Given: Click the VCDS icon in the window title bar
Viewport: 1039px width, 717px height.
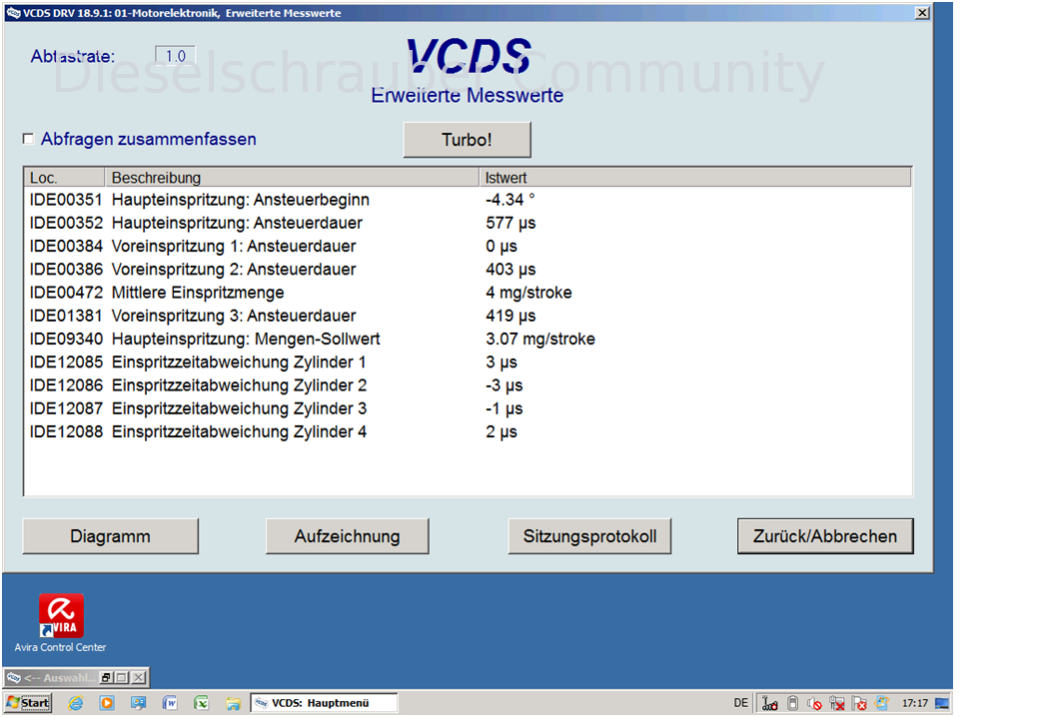Looking at the screenshot, I should point(13,13).
